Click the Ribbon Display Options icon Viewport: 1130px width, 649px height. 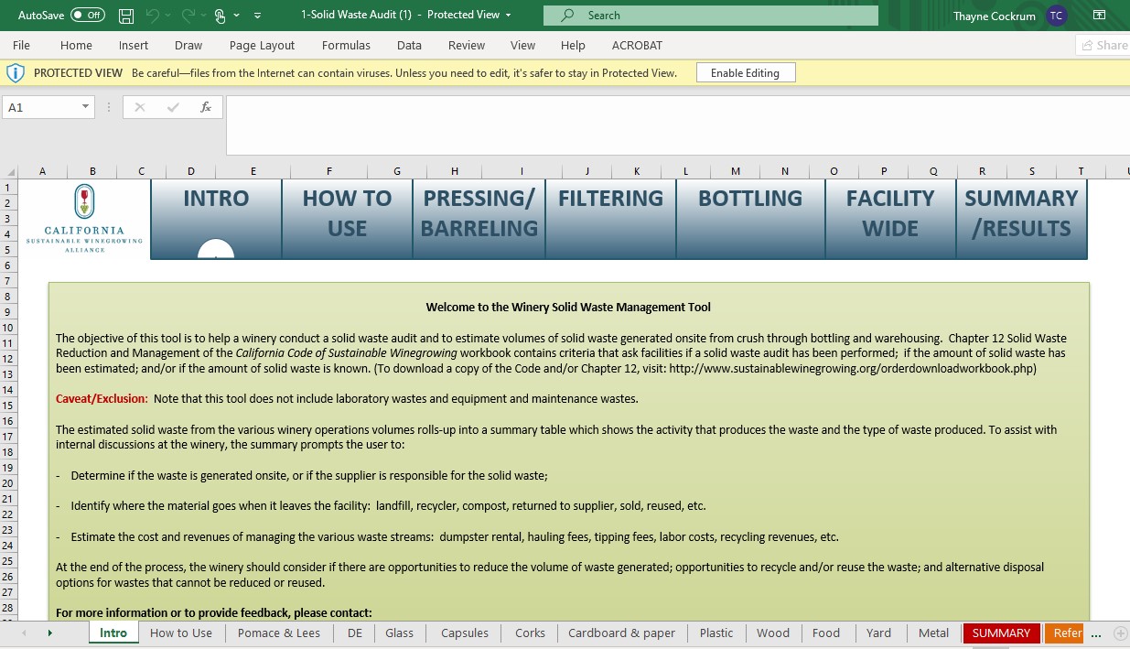tap(1099, 16)
